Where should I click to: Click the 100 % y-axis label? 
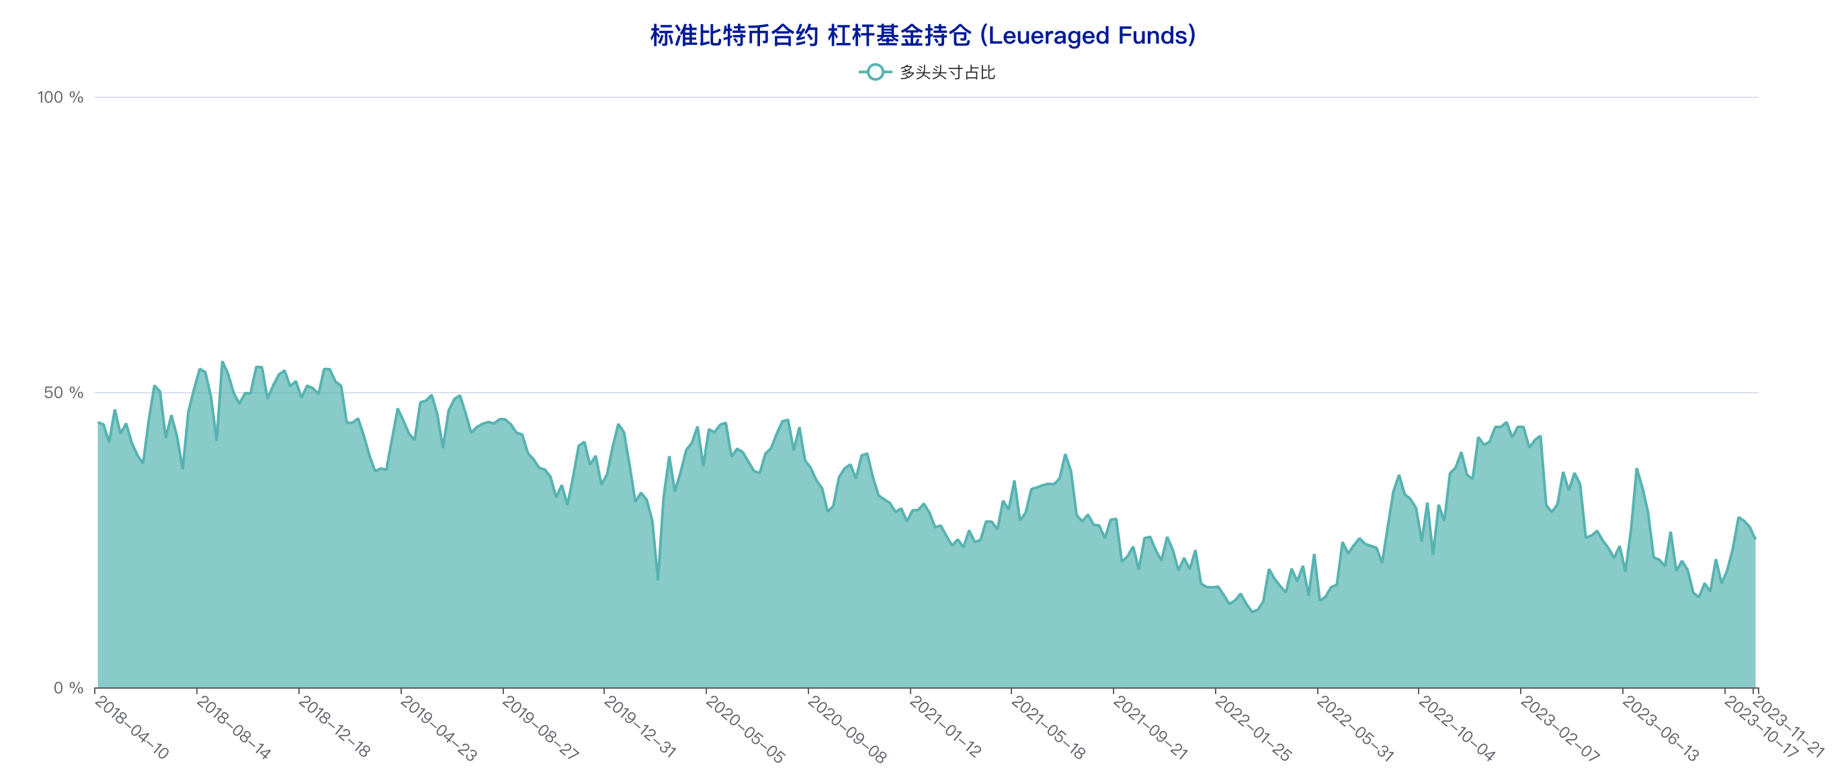point(60,97)
